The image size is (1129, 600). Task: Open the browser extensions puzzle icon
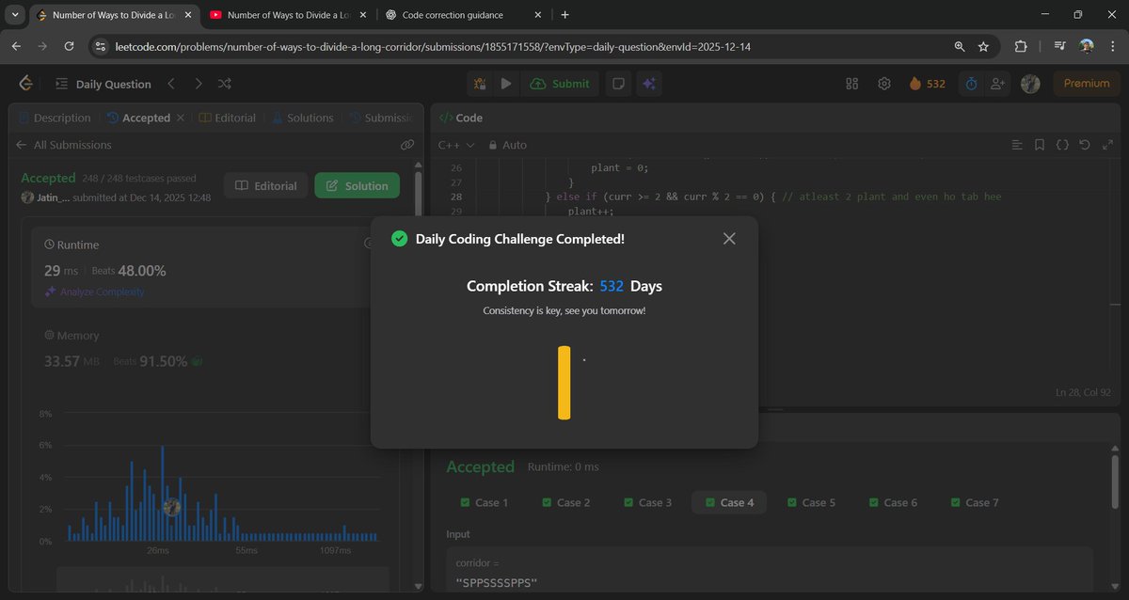1021,46
